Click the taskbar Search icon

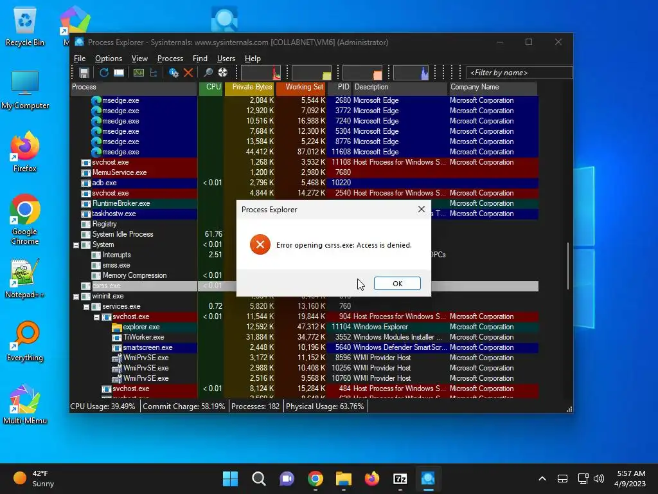click(x=258, y=479)
